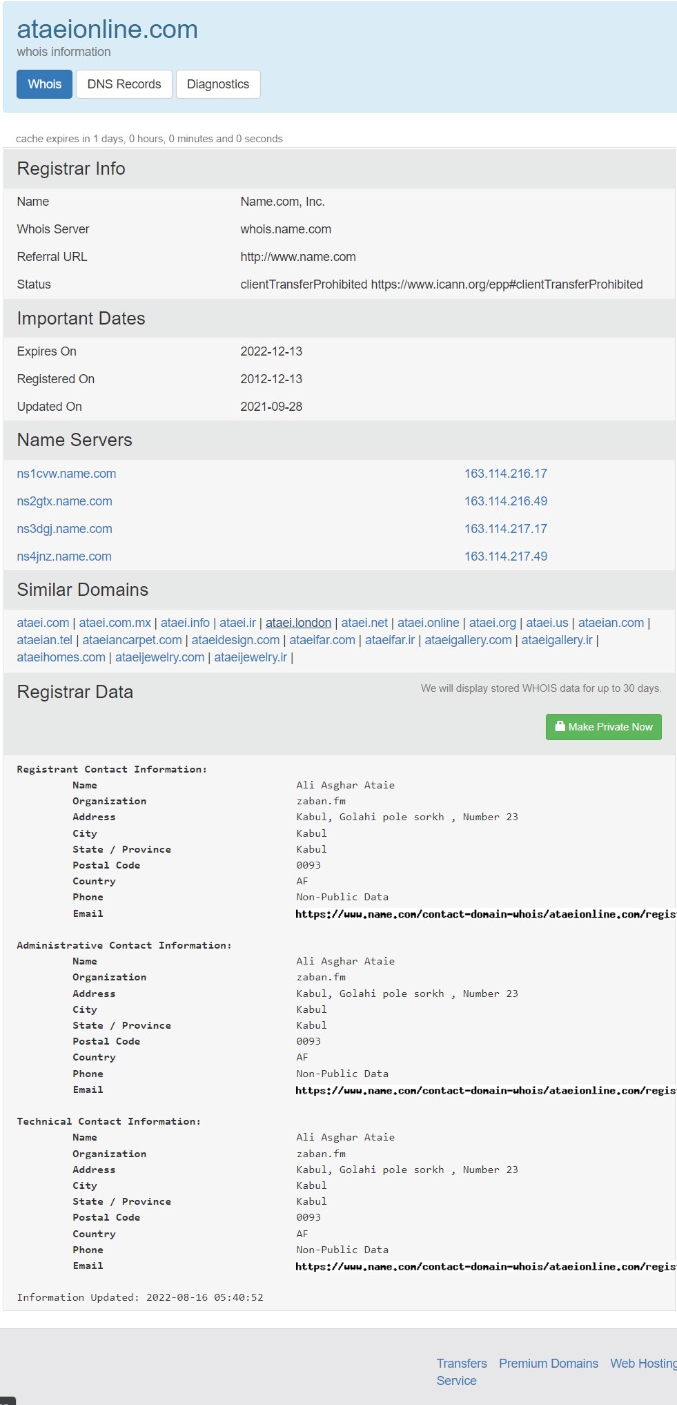Image resolution: width=677 pixels, height=1405 pixels.
Task: Open the underlined ataei.london link
Action: 298,623
